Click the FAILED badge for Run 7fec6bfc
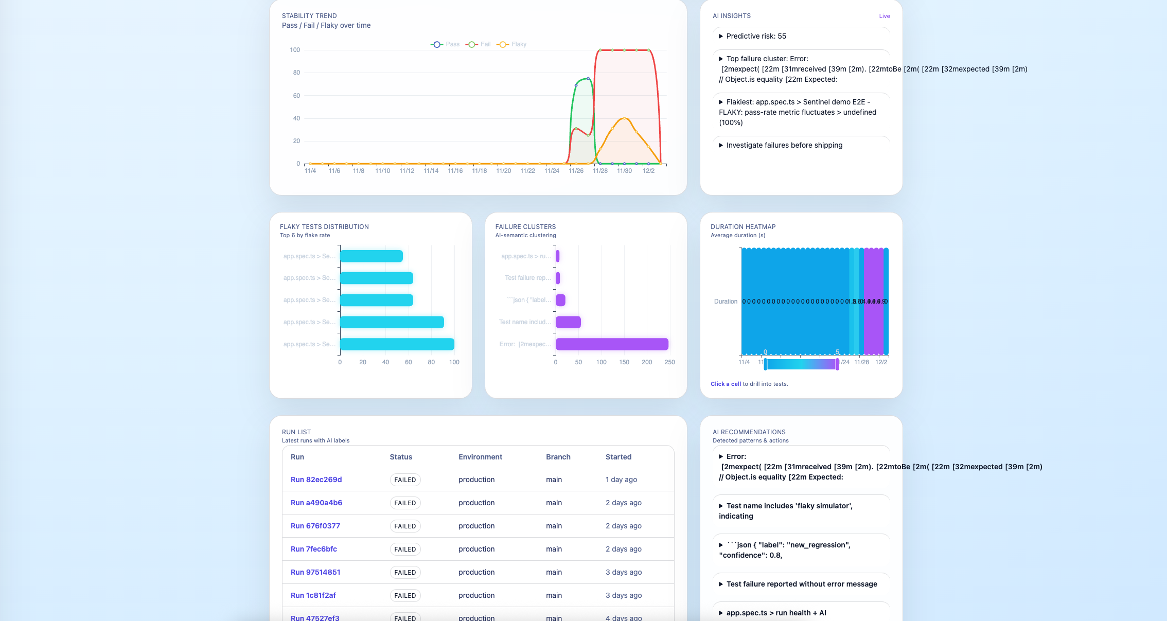 tap(405, 549)
